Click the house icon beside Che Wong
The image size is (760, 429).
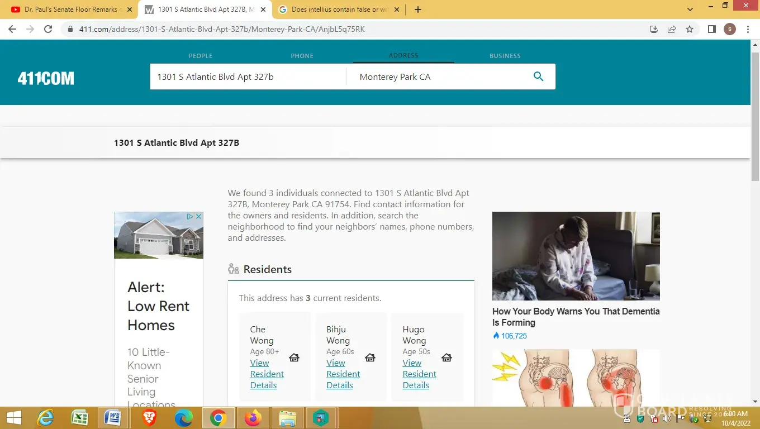coord(294,357)
